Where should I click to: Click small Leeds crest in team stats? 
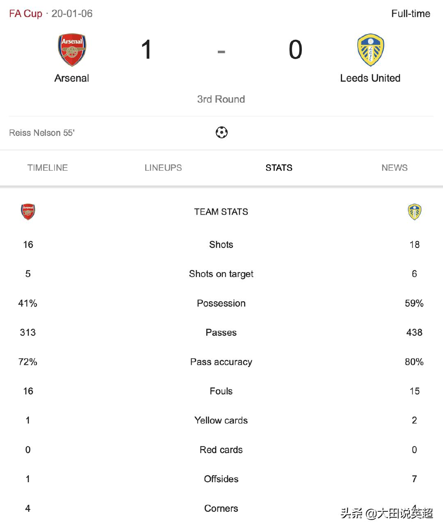click(414, 212)
